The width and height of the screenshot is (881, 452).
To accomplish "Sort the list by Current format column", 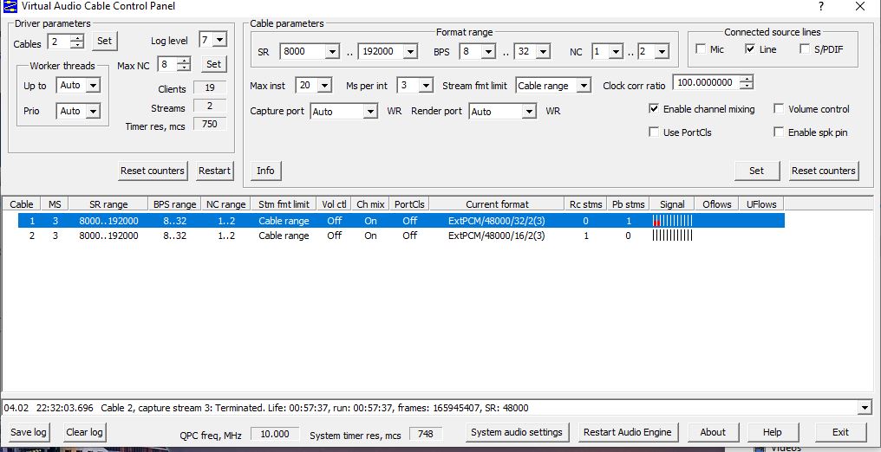I will point(496,204).
